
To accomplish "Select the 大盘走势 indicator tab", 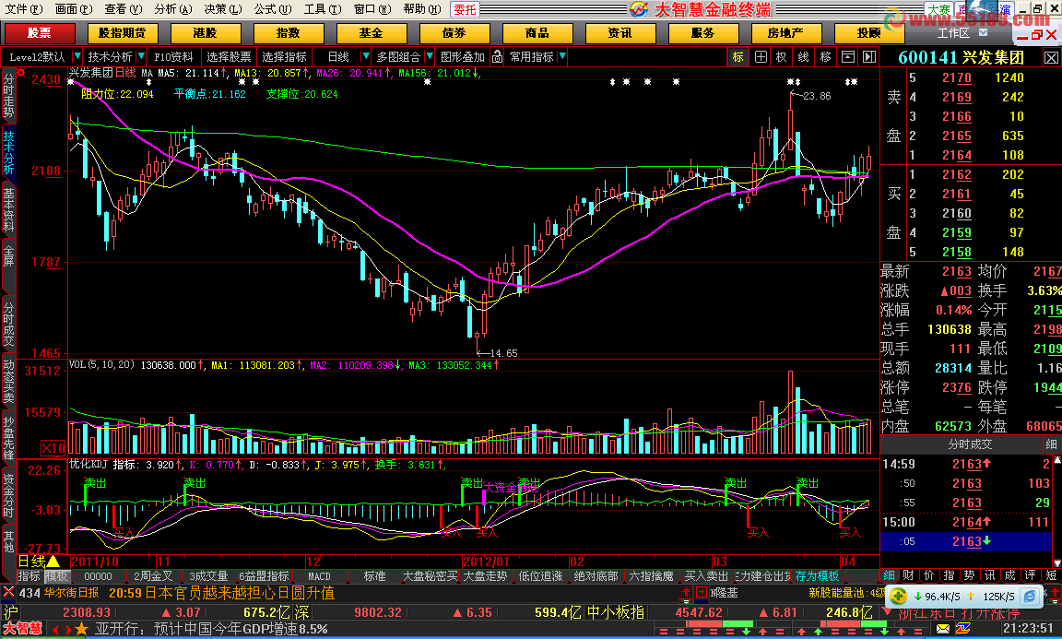I will (x=484, y=576).
